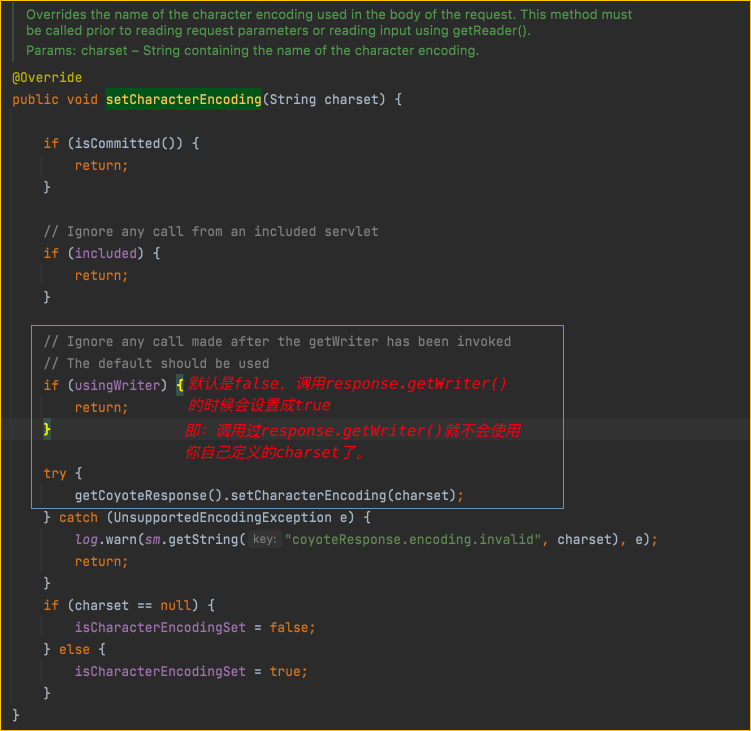Click comment 'Ignore any call from an included servlet'
The width and height of the screenshot is (751, 731).
pyautogui.click(x=211, y=231)
